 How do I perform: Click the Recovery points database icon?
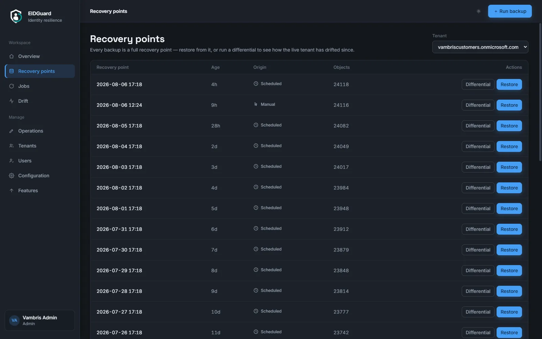(x=12, y=71)
